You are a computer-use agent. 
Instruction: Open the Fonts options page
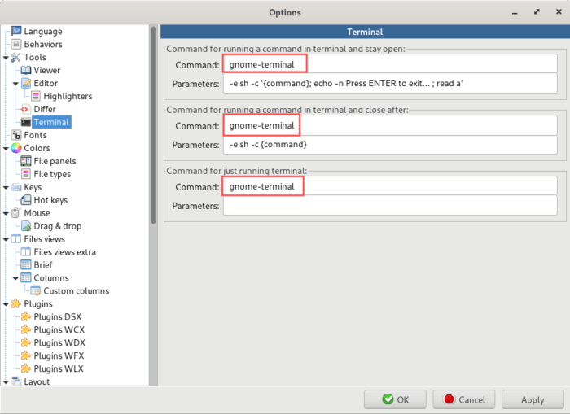[35, 135]
